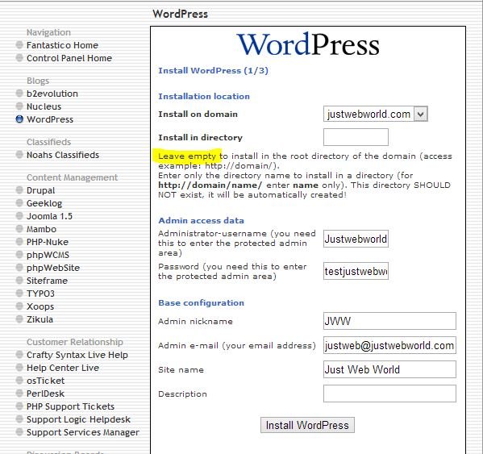Focus the Install in directory field

click(356, 137)
